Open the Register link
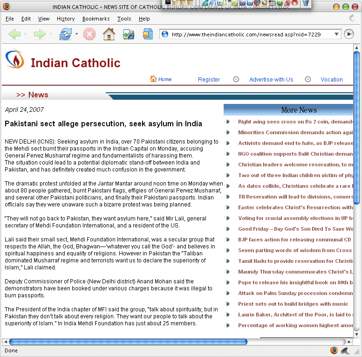 click(209, 79)
